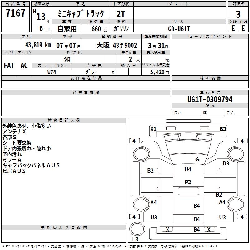Click X1 damage mark on diagram
Image resolution: width=250 pixels, height=250 pixels.
point(153,129)
